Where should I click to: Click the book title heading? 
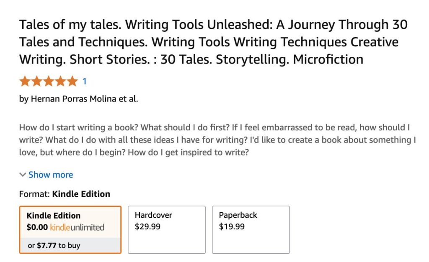pos(214,42)
